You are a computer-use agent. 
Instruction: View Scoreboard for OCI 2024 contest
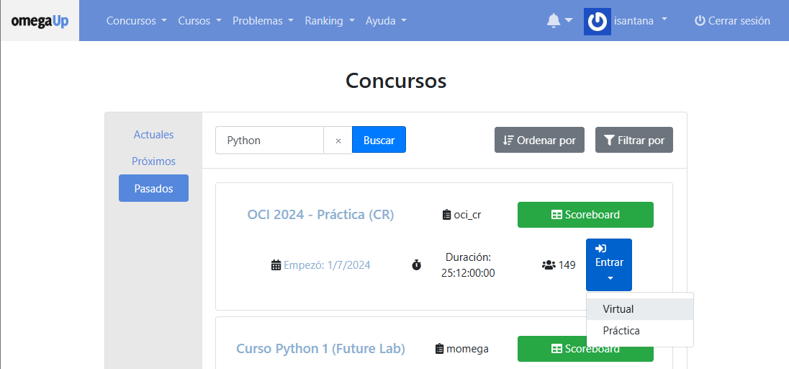tap(585, 215)
